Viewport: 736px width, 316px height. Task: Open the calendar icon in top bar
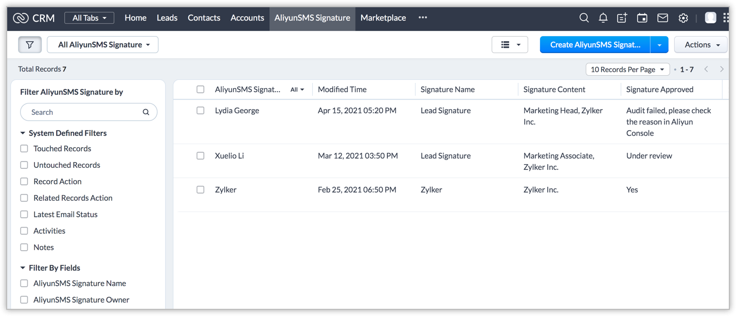(x=642, y=18)
